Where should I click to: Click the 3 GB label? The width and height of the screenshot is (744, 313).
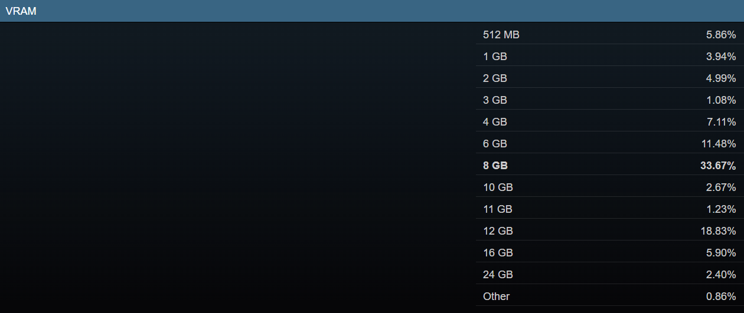(495, 100)
